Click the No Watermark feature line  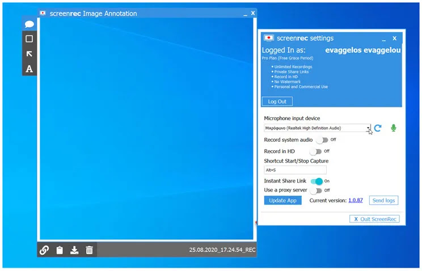(x=287, y=82)
